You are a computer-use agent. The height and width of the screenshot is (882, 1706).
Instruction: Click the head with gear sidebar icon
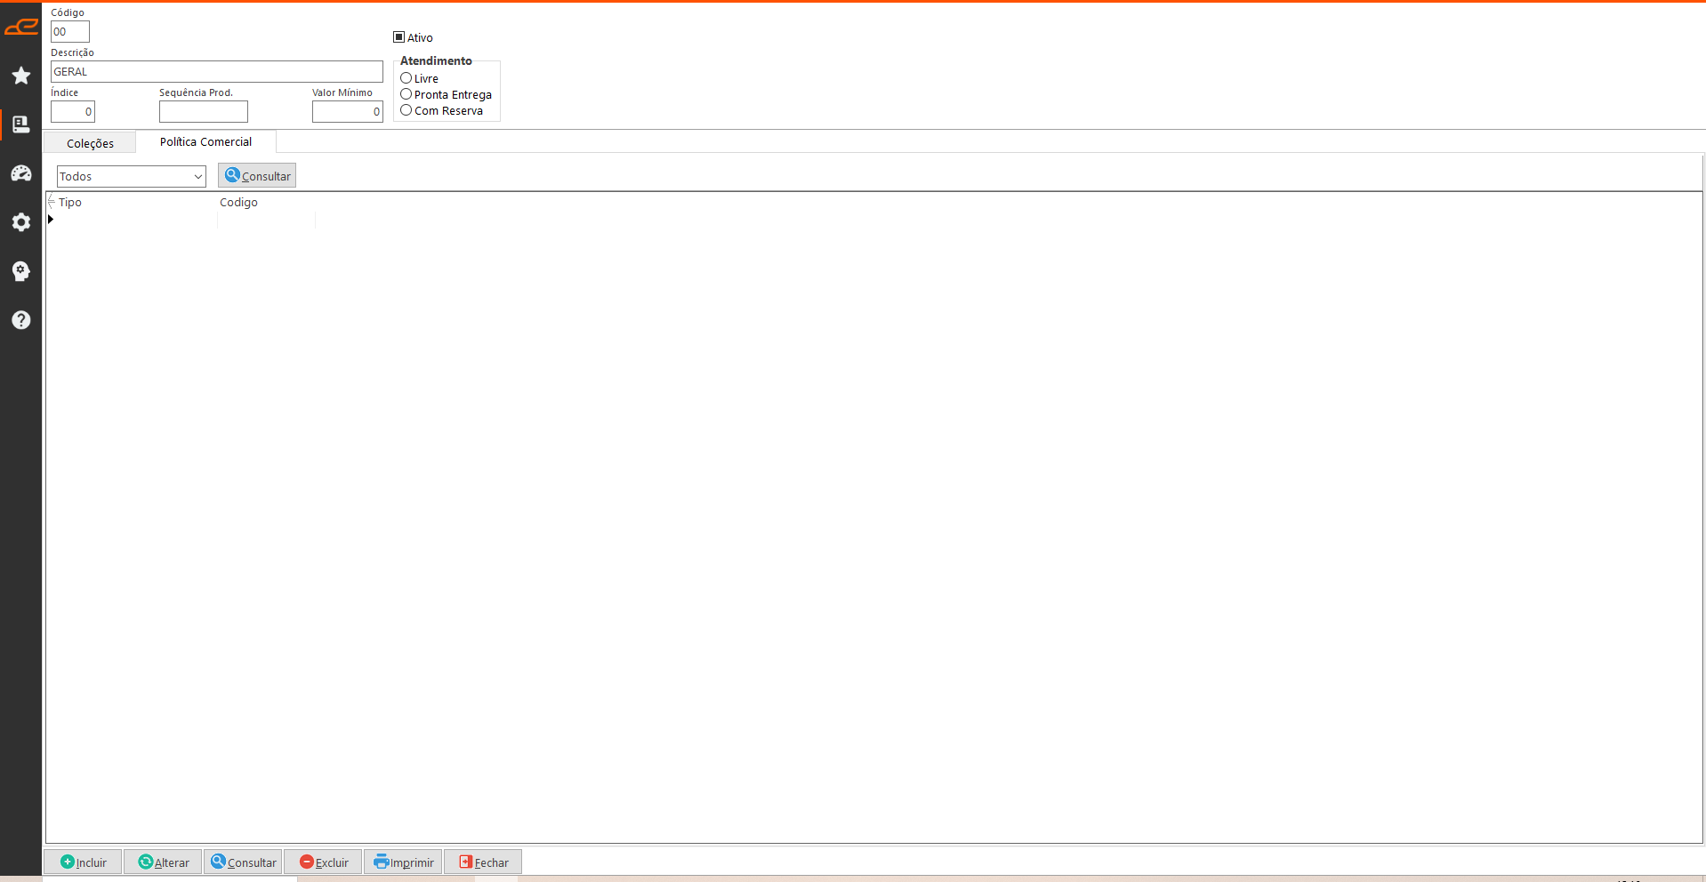(21, 271)
